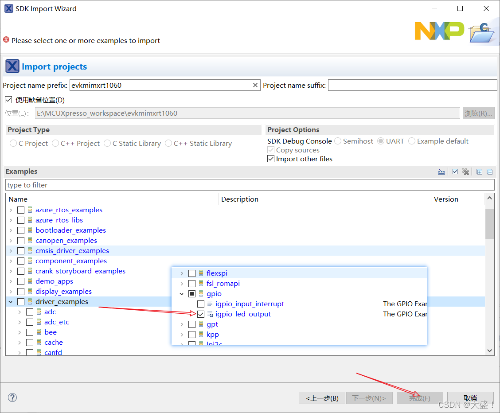Screen dimensions: 500x413
Task: Click the scrollbar down arrow
Action: pyautogui.click(x=489, y=351)
